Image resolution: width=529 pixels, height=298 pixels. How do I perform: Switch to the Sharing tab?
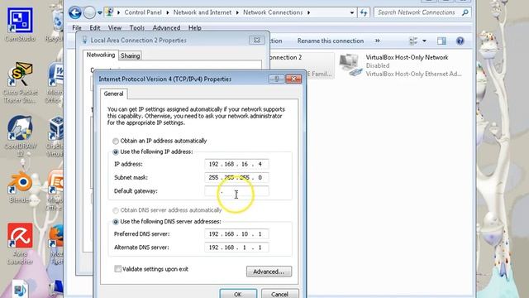(x=131, y=55)
